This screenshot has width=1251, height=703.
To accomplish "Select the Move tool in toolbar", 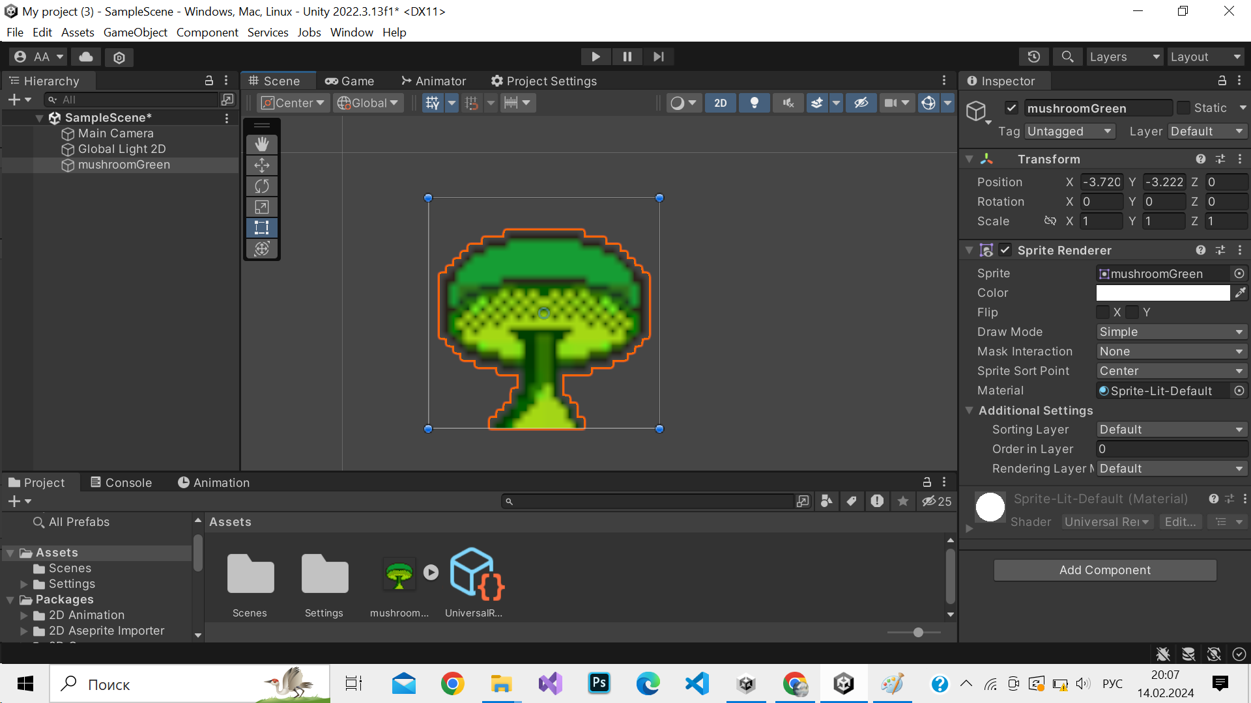I will [263, 165].
